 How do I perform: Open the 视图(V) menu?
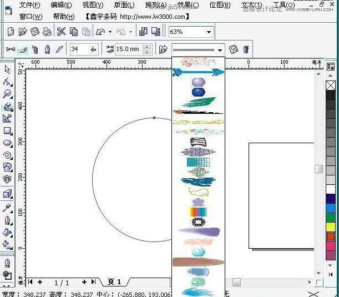click(93, 5)
